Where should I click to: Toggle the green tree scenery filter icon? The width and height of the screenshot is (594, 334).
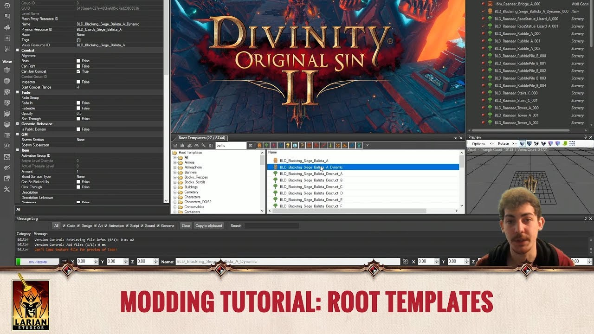pos(266,146)
